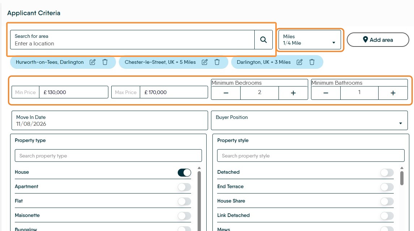Delete the Hurworth-on-Tees, Darlington area
This screenshot has width=414, height=231.
(105, 62)
